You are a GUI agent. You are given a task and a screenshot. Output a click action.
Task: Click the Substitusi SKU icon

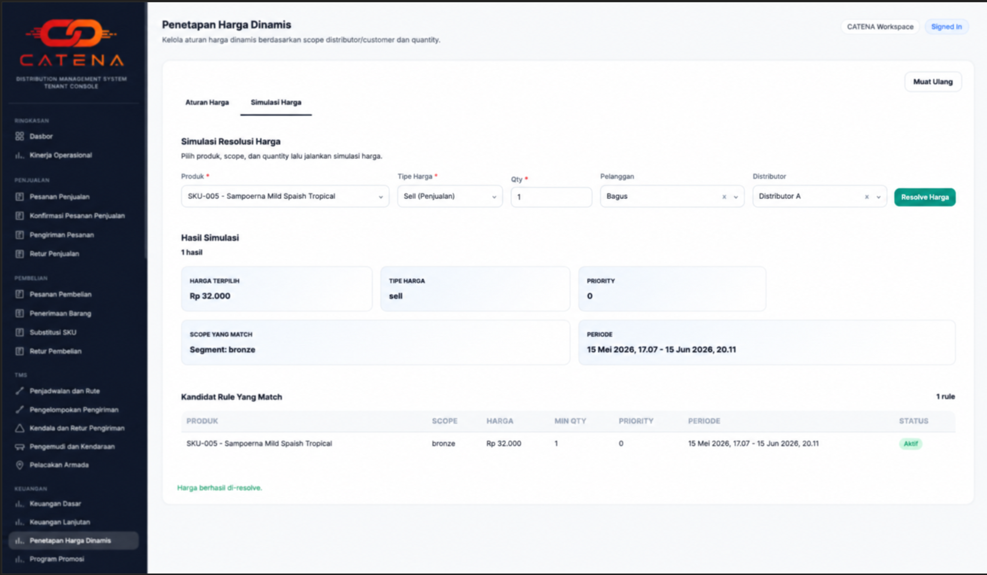19,332
